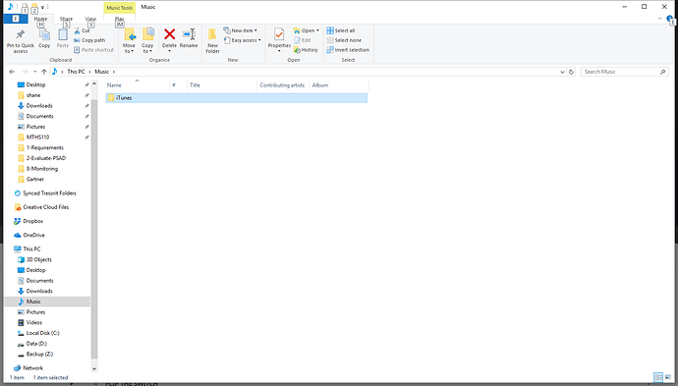Open the Copy to dropdown
678x386 pixels.
(147, 40)
